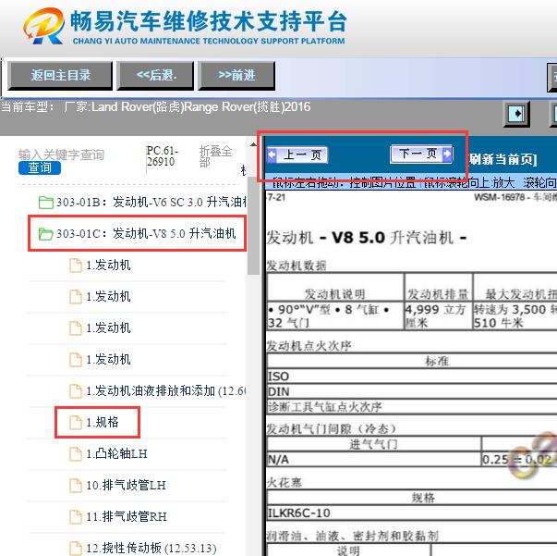
Task: Open the previous page with 上一页
Action: tap(297, 155)
